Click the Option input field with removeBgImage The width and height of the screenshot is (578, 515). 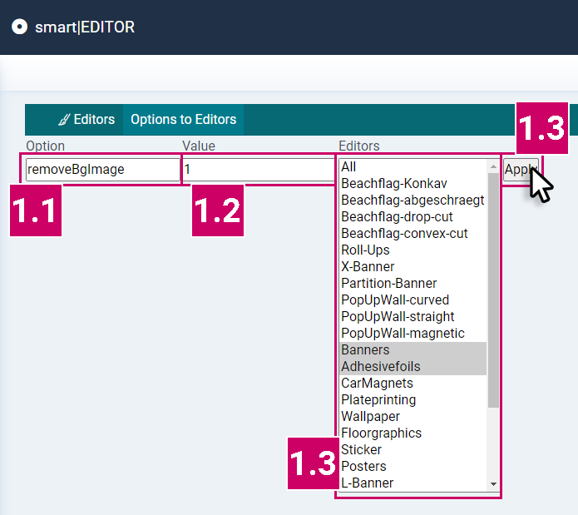click(x=103, y=170)
